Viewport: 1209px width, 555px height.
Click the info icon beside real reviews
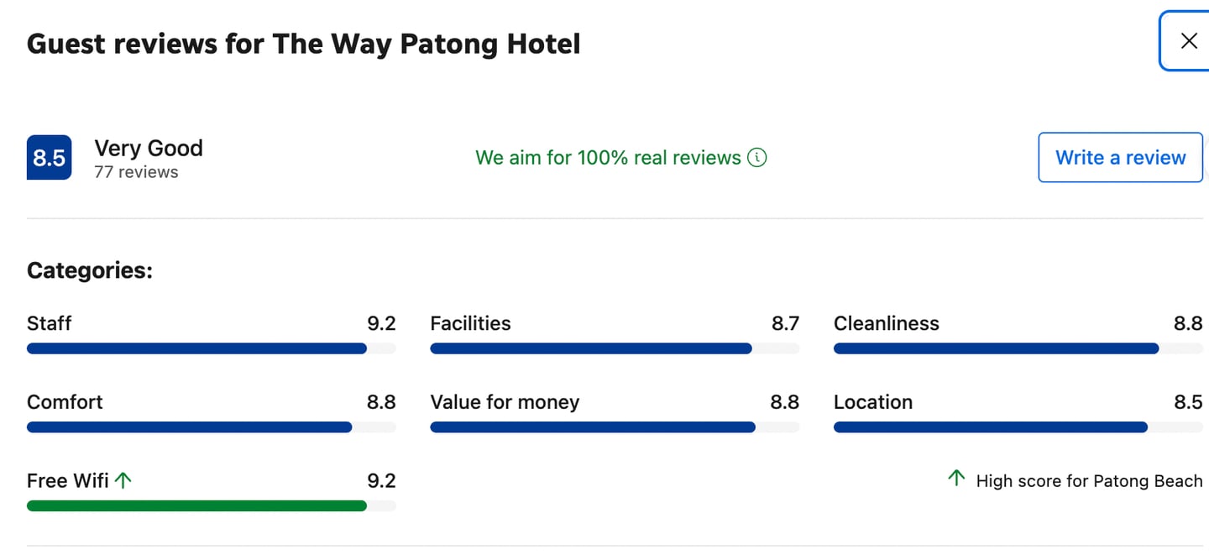tap(756, 158)
